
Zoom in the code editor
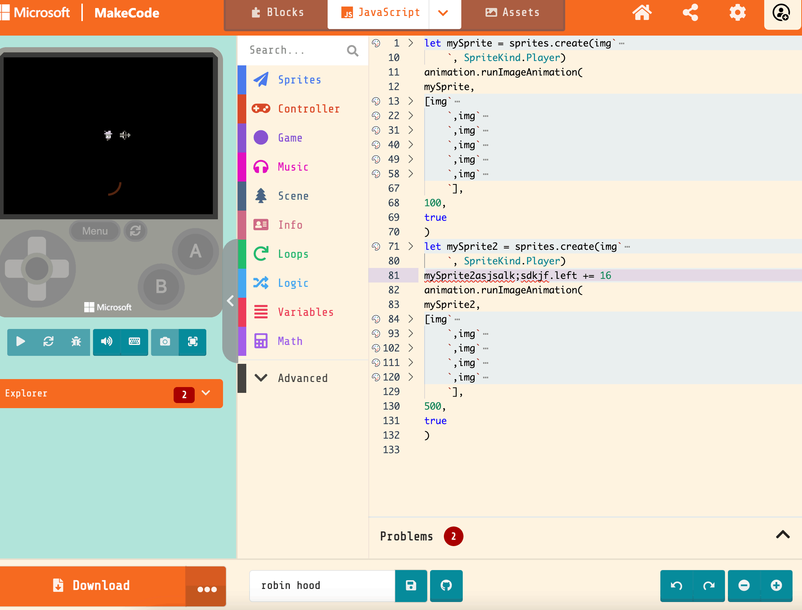coord(776,585)
